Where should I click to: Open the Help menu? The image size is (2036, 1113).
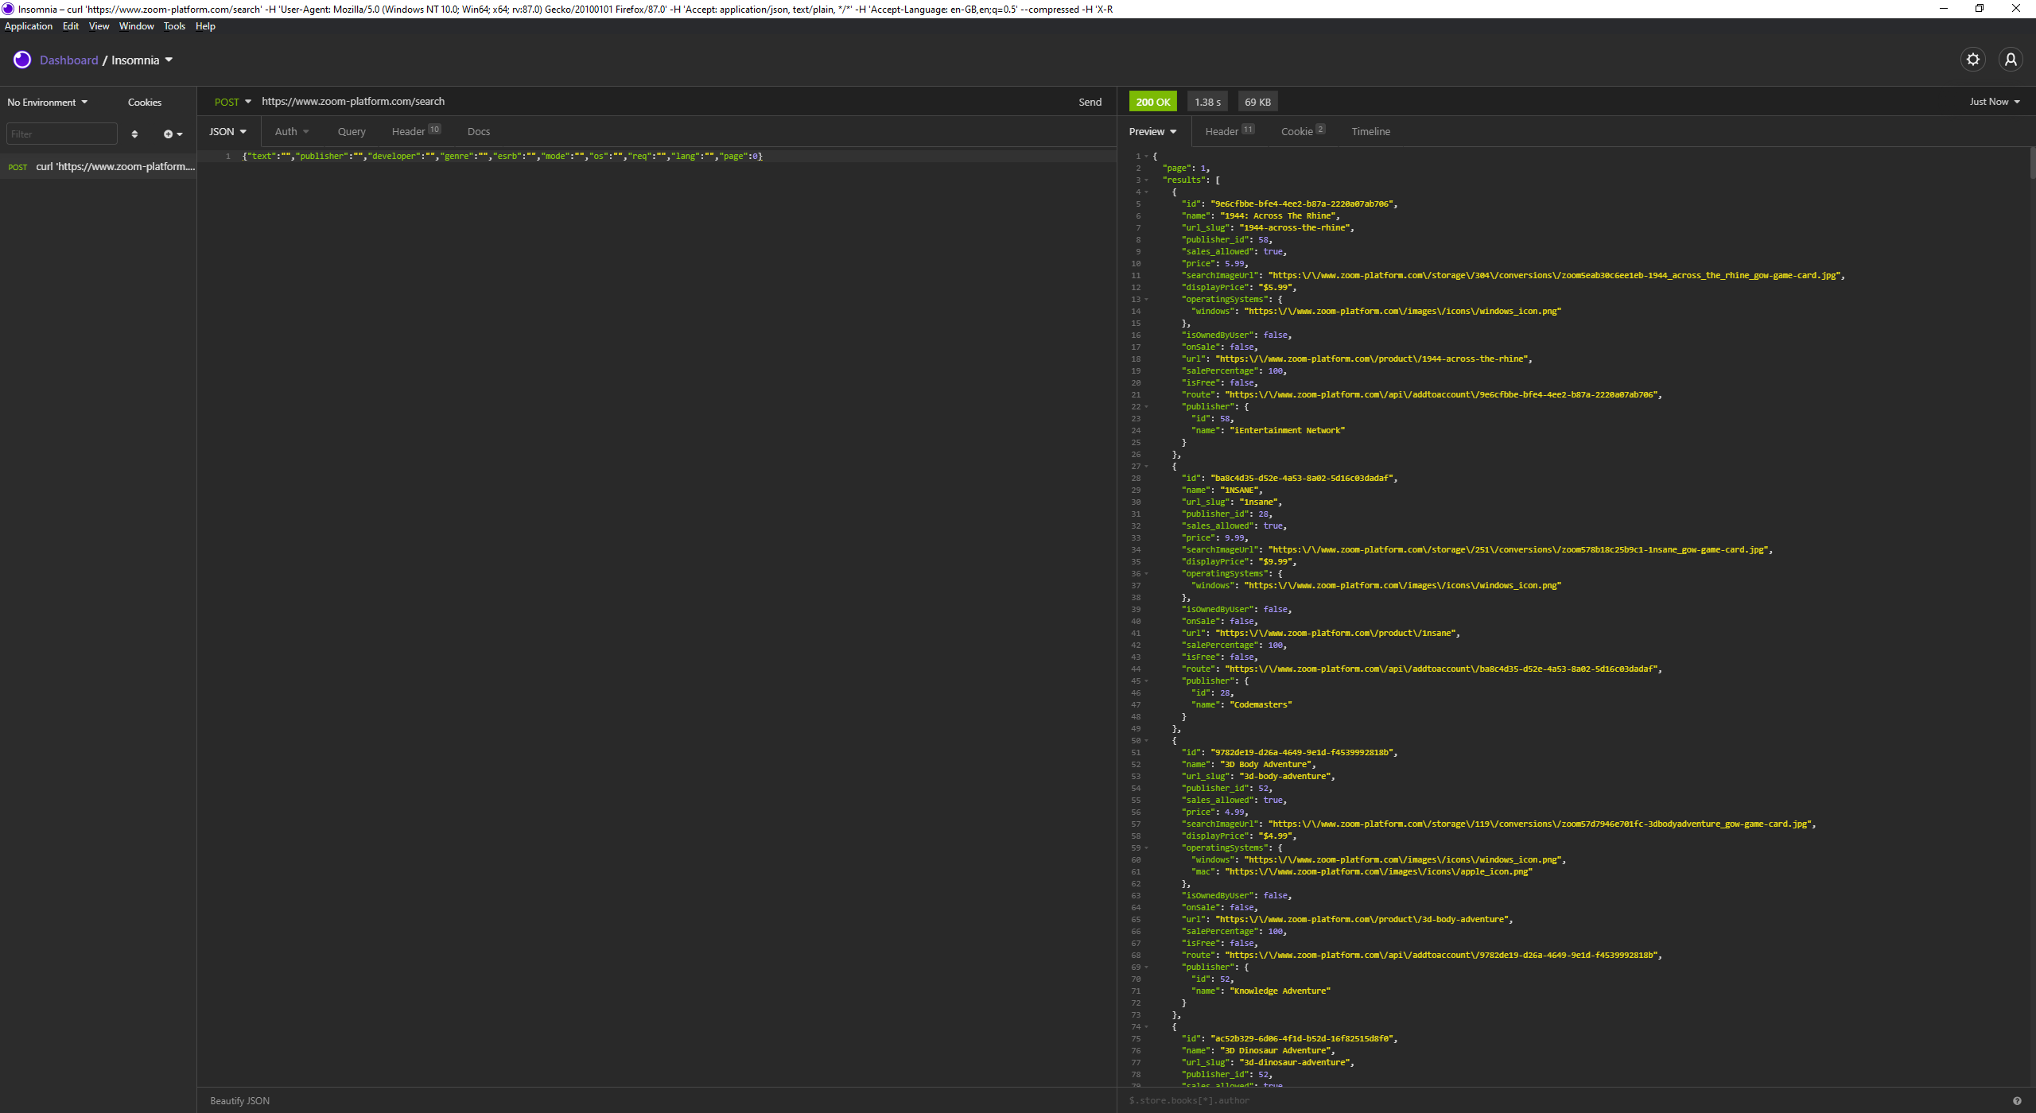tap(205, 26)
